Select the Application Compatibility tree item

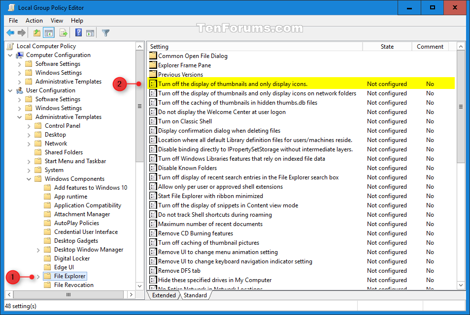tap(88, 205)
